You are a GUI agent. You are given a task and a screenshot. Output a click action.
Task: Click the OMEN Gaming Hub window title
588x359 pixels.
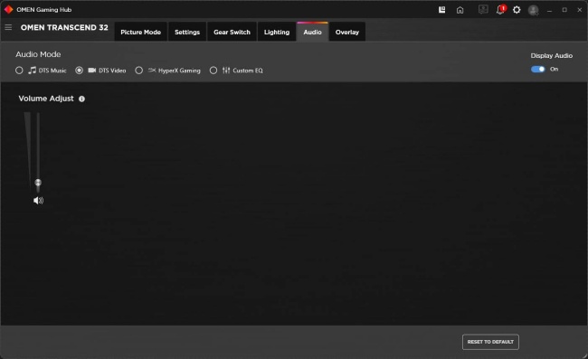tap(44, 10)
